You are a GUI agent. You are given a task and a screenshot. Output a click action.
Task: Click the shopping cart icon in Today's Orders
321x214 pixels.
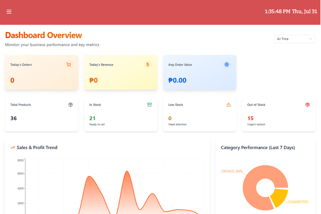click(x=69, y=65)
